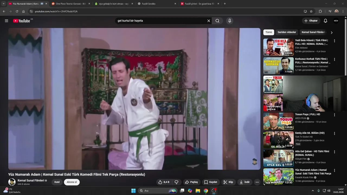Select the Tümü filter chip
Viewport: 347px width, 195px height.
(269, 32)
